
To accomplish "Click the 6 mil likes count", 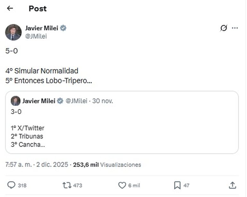I will tap(134, 186).
